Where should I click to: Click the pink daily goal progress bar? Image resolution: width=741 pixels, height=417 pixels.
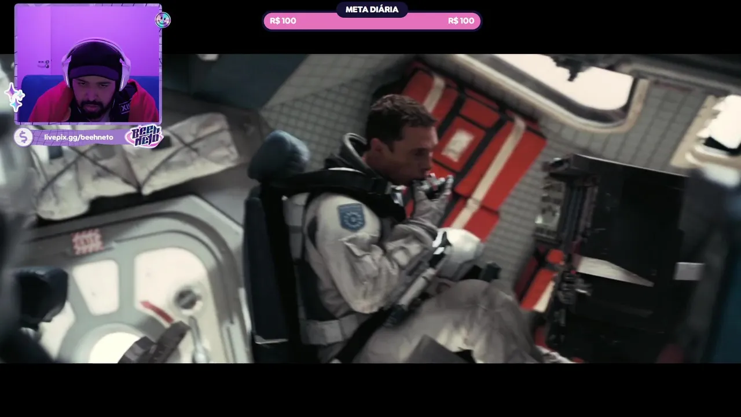(372, 21)
